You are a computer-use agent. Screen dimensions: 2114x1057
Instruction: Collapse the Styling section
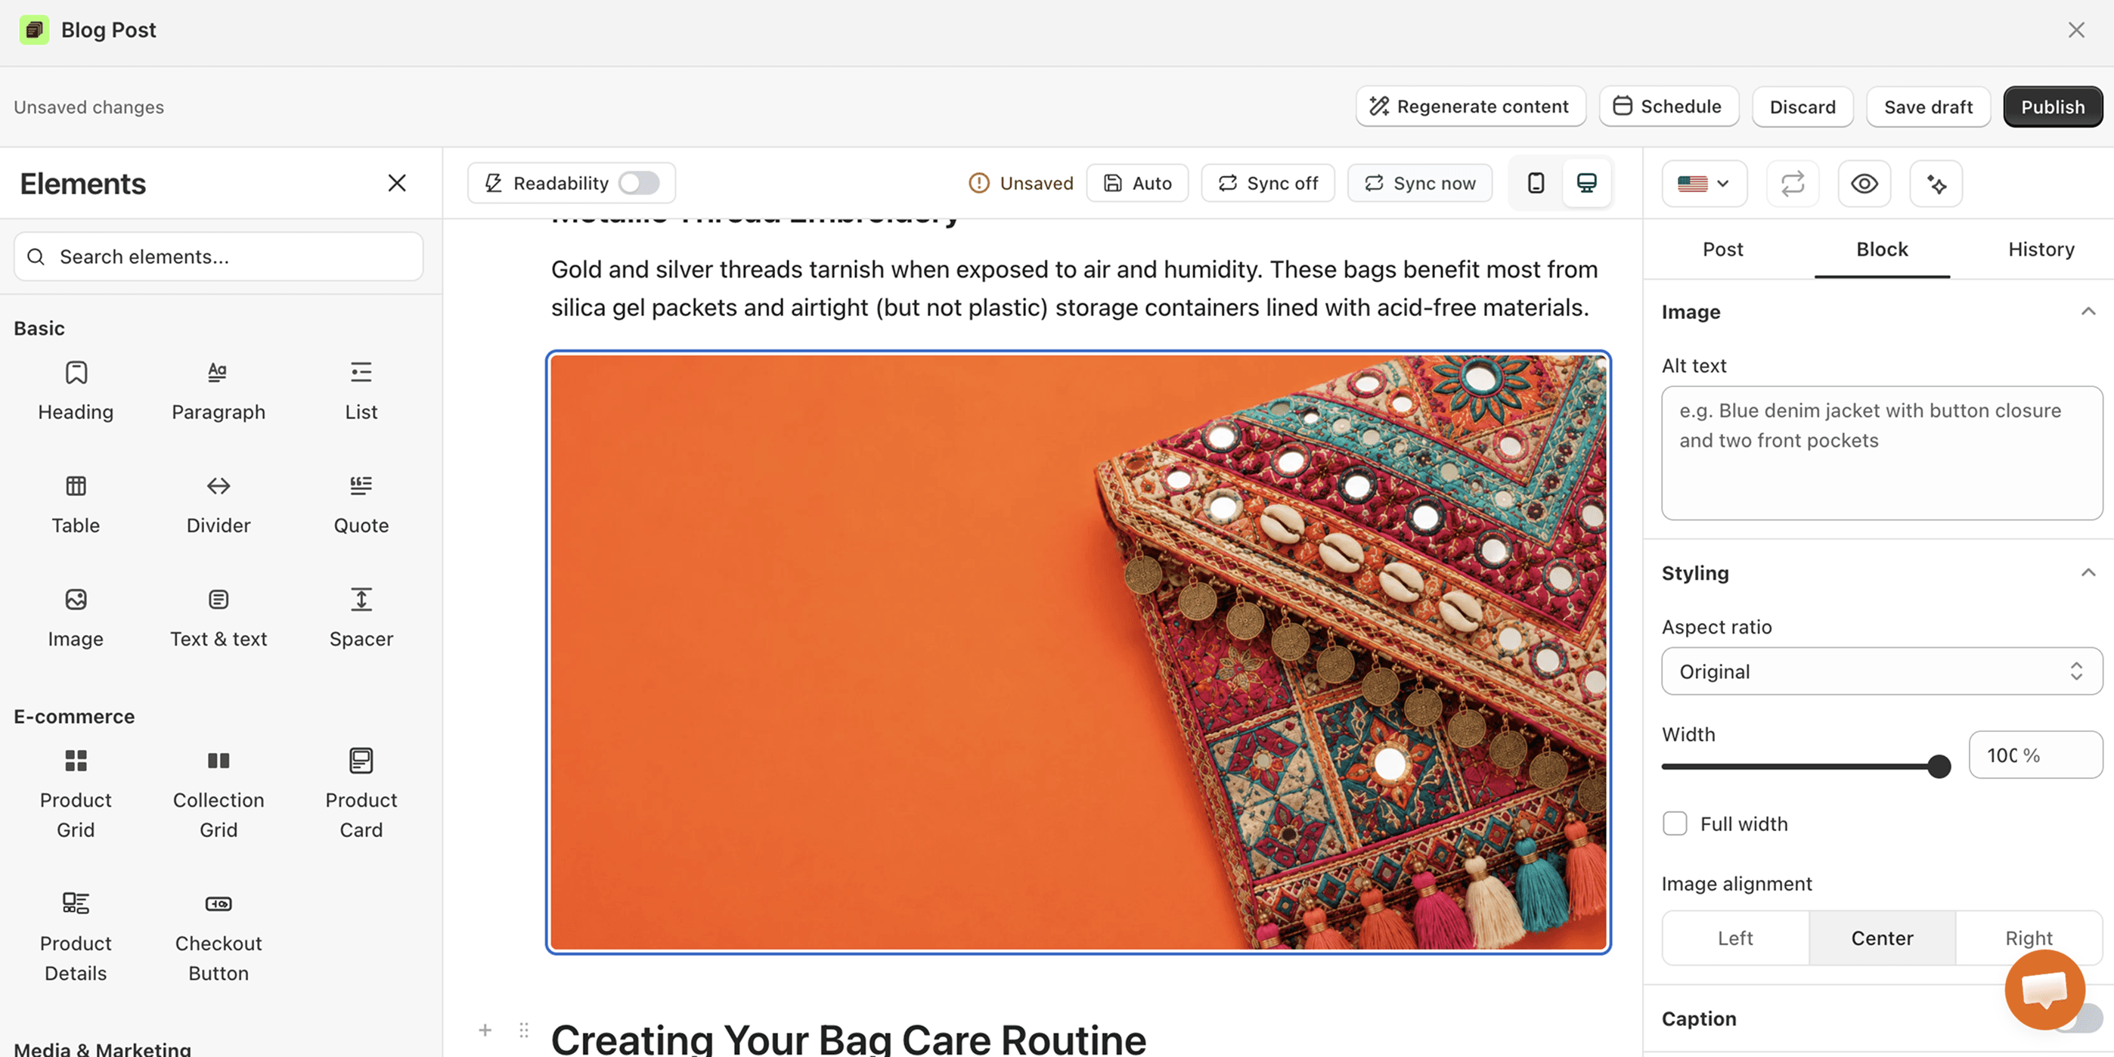coord(2088,572)
